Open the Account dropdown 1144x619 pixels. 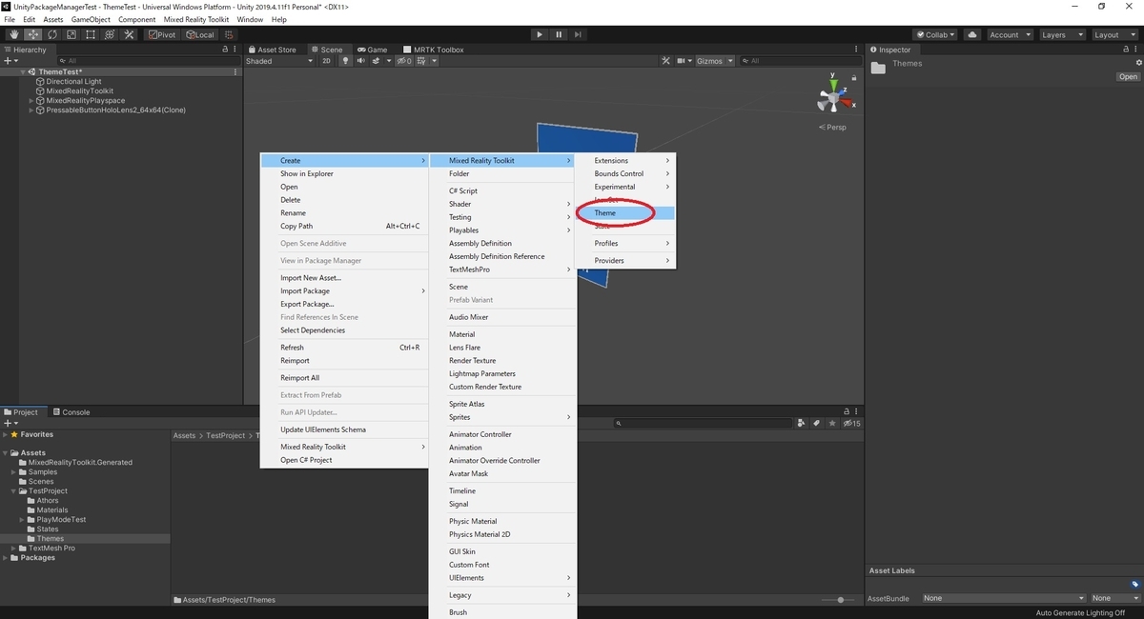(x=1009, y=34)
